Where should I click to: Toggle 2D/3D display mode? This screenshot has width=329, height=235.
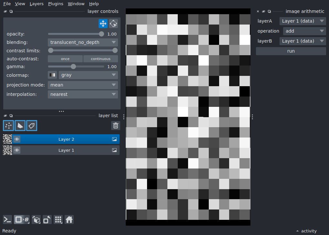[22, 220]
